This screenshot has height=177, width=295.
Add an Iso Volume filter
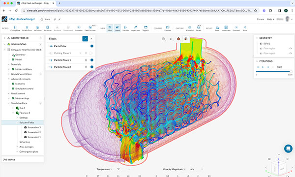48,28
